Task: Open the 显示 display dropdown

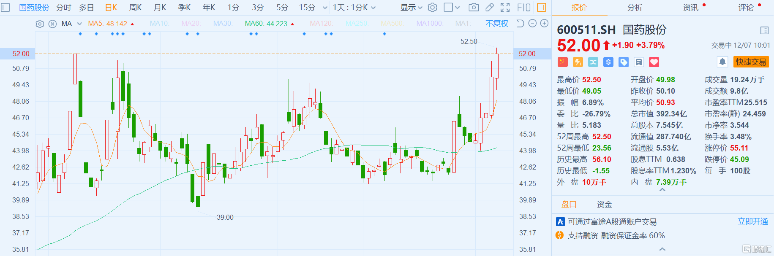Action: (412, 8)
